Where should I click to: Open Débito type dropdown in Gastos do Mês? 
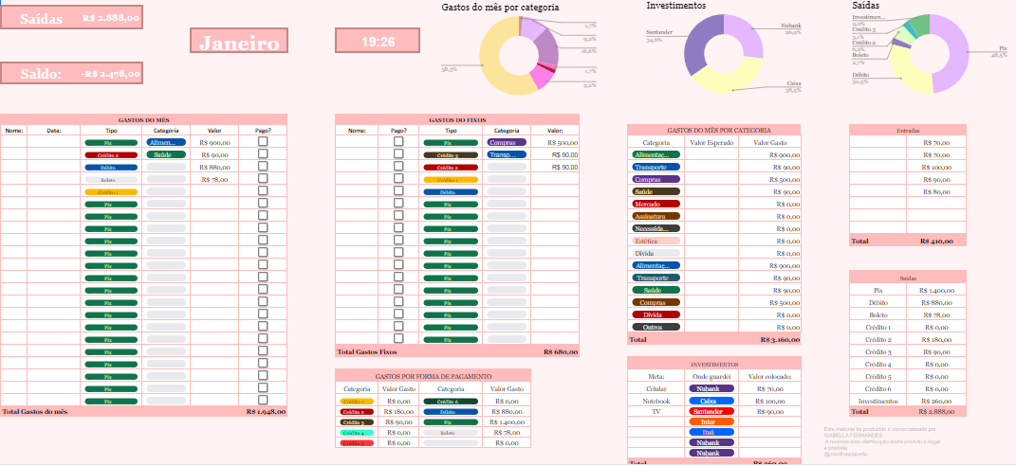111,167
